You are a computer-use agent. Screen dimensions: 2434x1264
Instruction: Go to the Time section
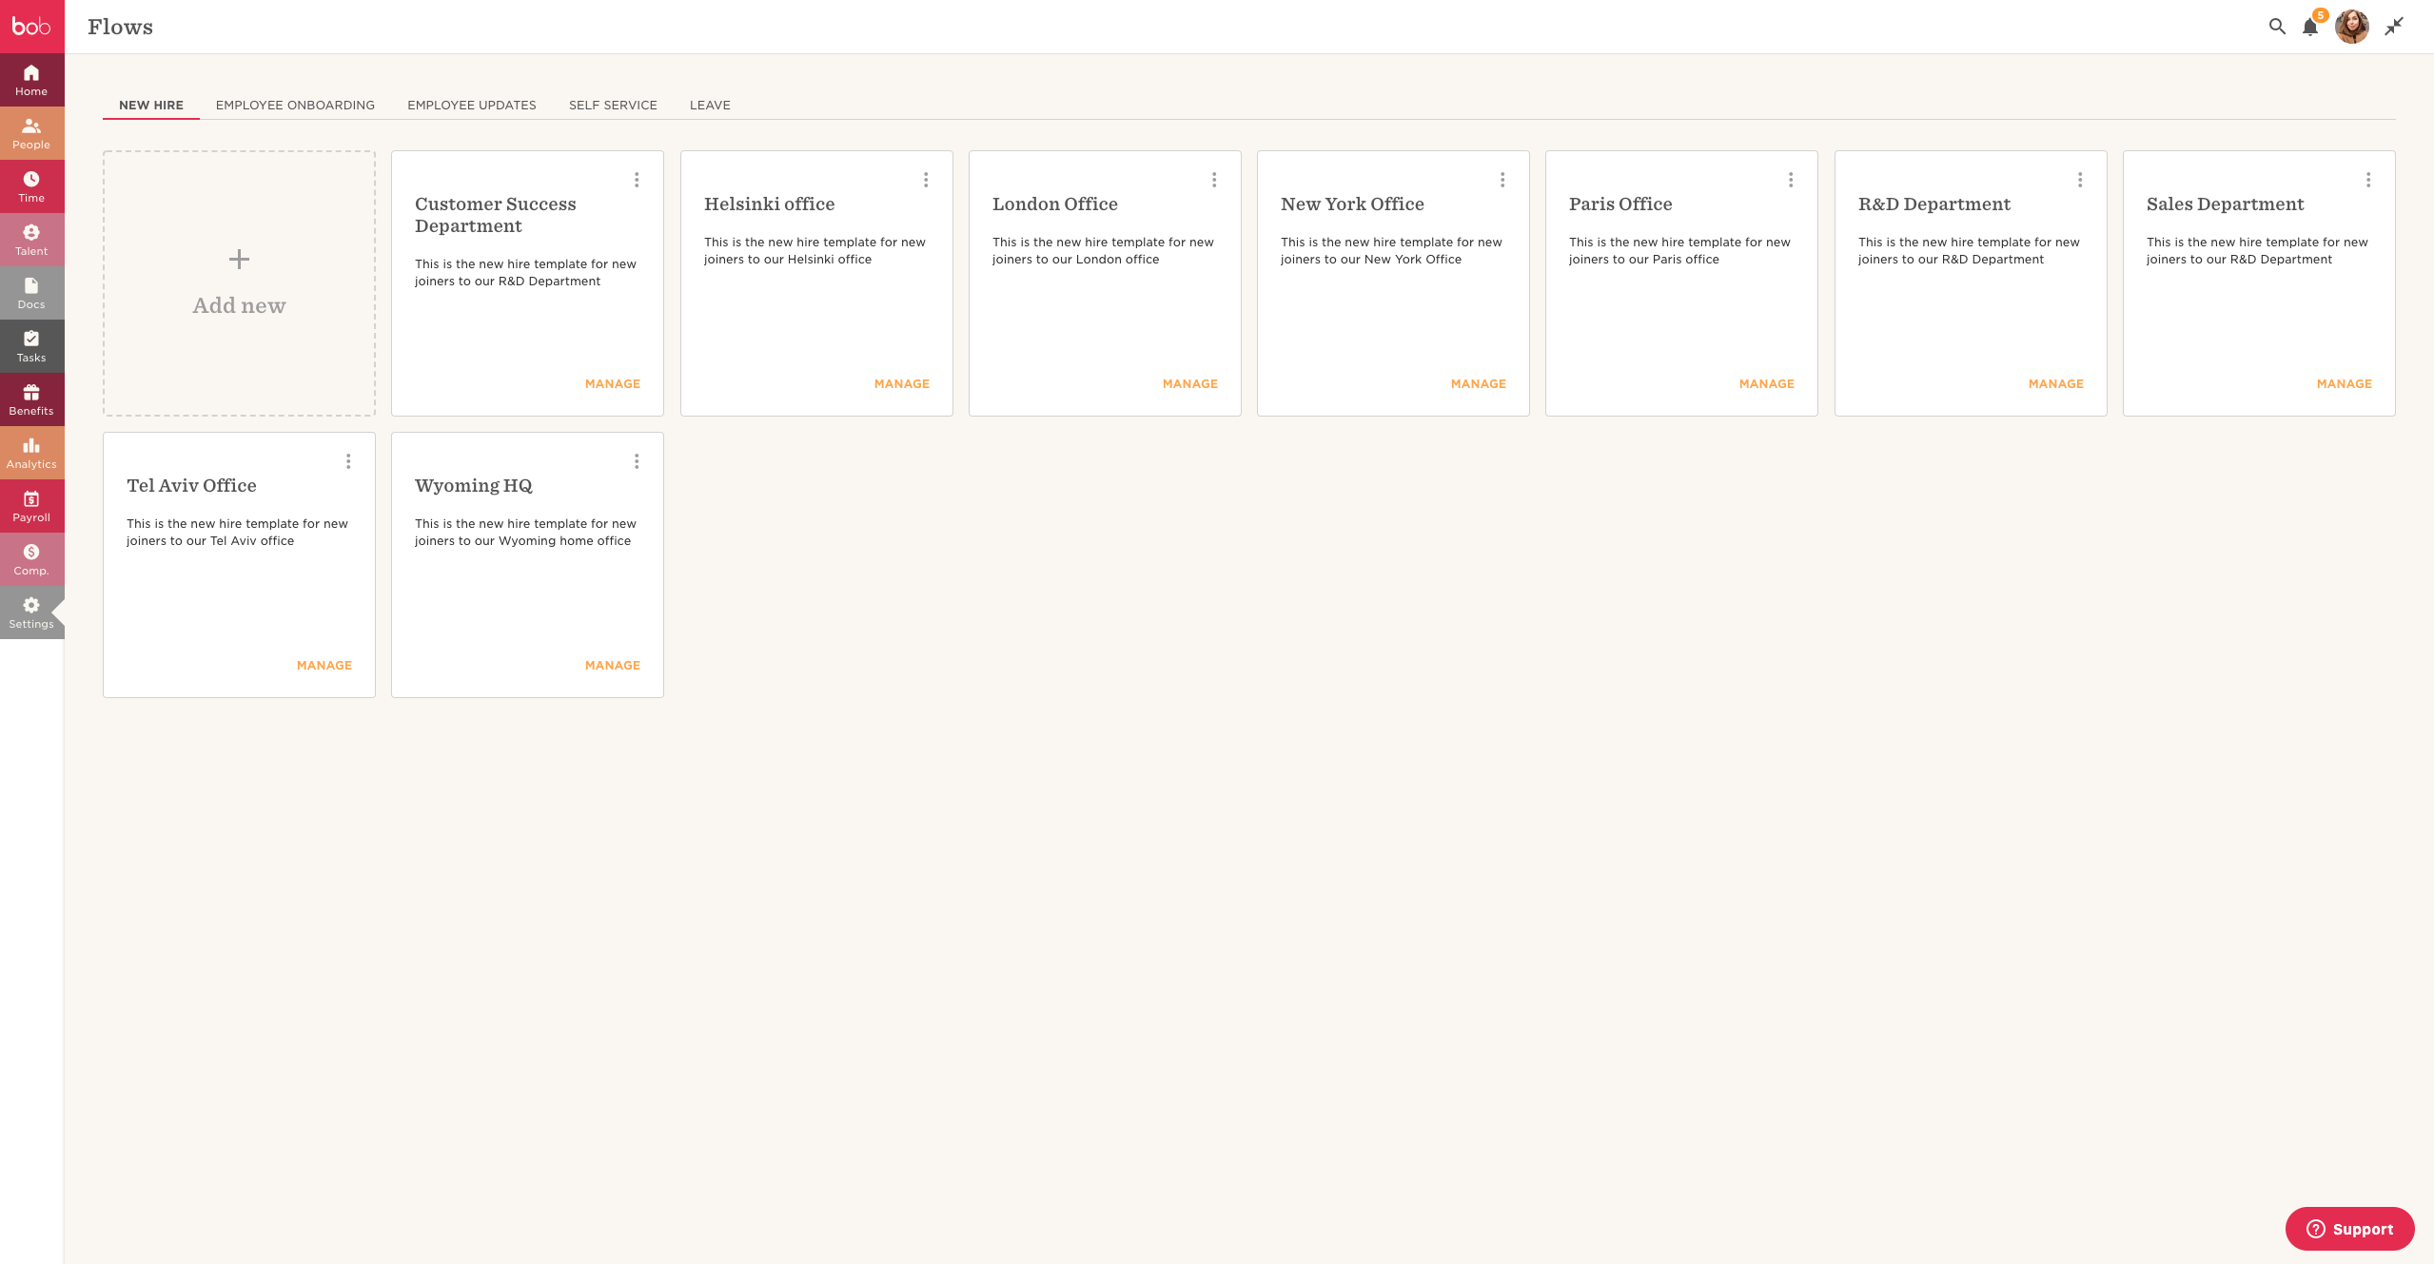[x=31, y=186]
